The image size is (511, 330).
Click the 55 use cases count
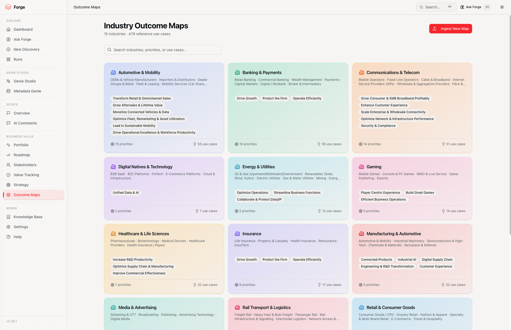point(205,144)
